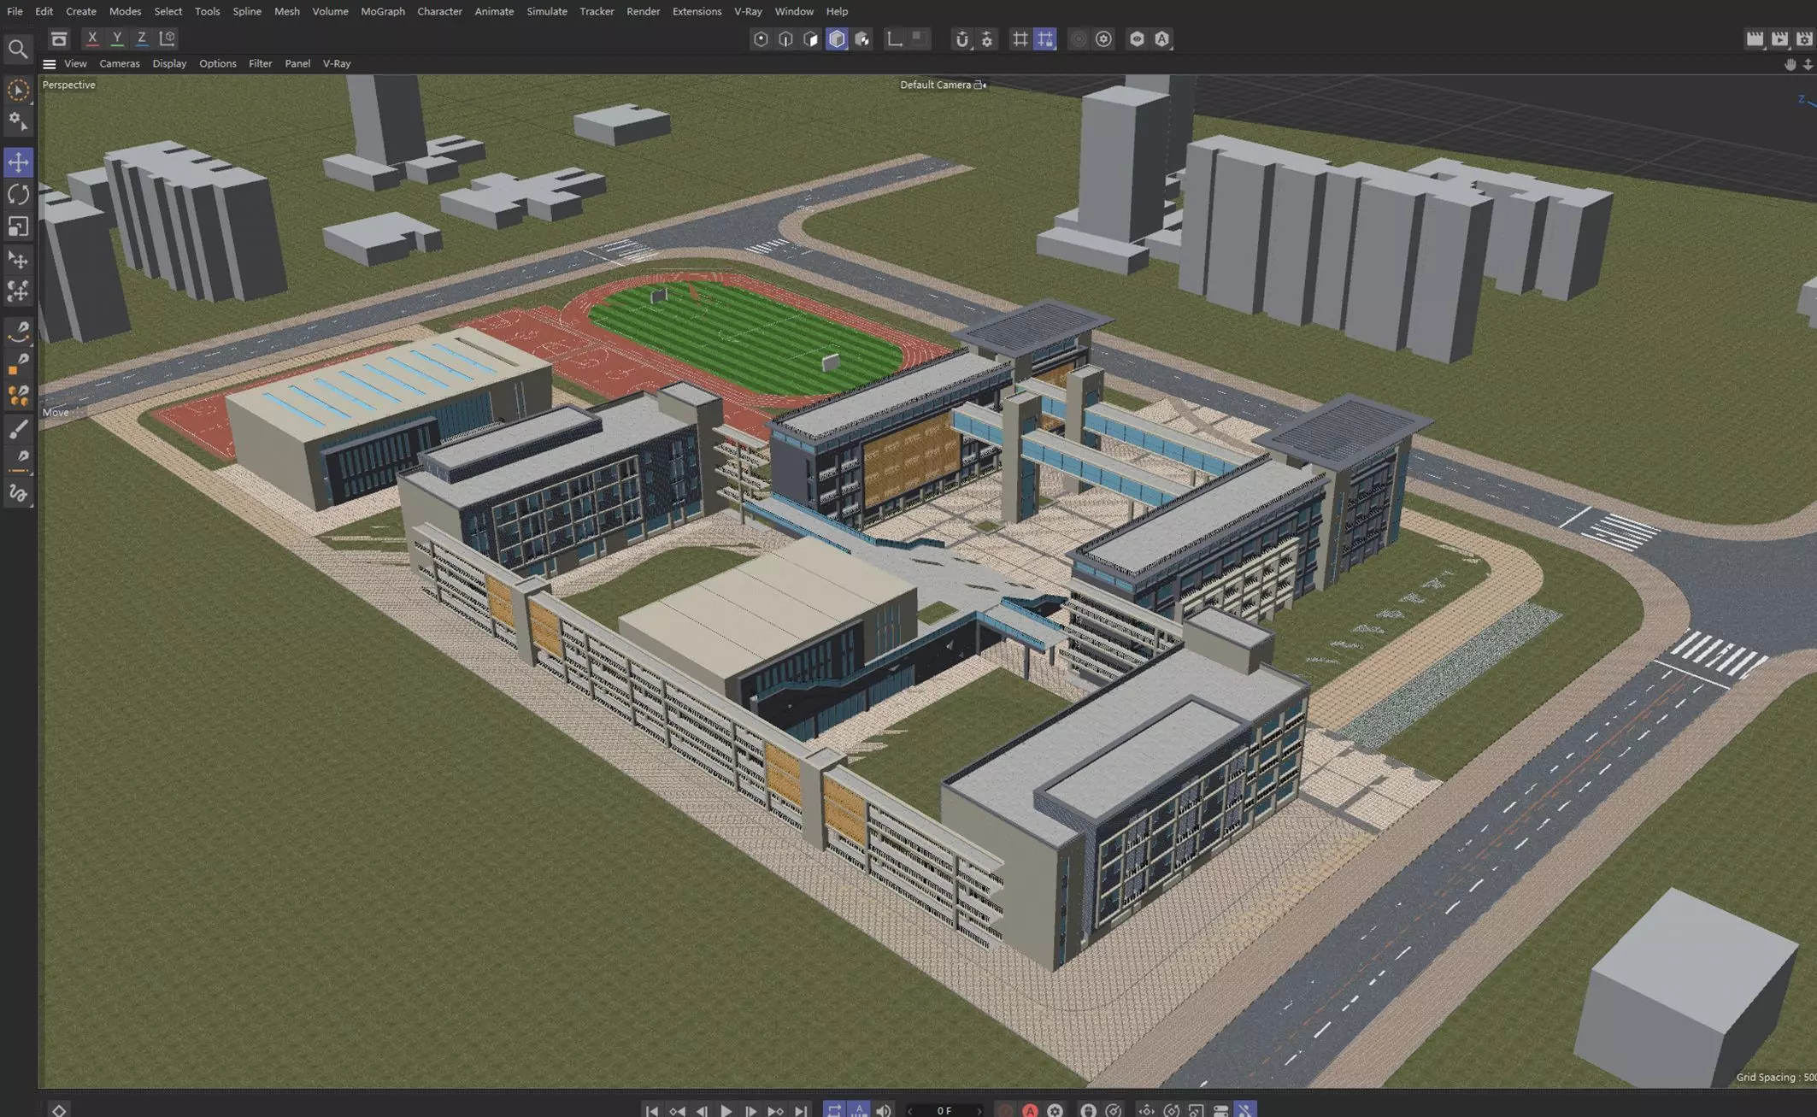
Task: Switch to Texture mode checker cube
Action: 862,39
